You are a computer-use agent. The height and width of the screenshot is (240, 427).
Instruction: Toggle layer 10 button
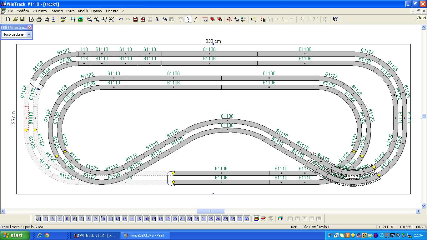coord(103,219)
